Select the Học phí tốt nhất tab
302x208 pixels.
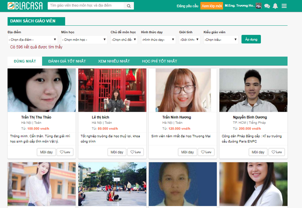tap(159, 61)
